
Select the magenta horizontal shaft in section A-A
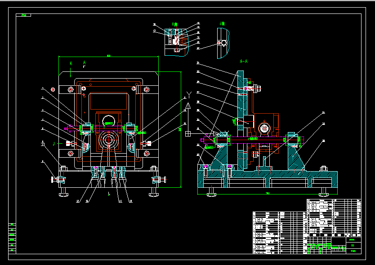click(x=254, y=140)
